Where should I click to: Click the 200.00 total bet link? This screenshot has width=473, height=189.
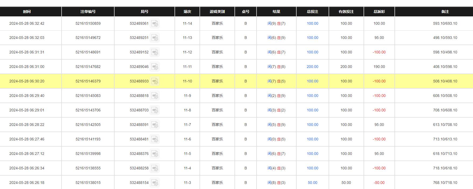pyautogui.click(x=312, y=67)
